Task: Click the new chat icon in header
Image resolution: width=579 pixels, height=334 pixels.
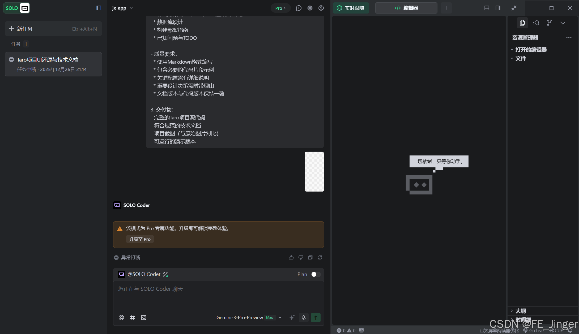Action: point(299,8)
